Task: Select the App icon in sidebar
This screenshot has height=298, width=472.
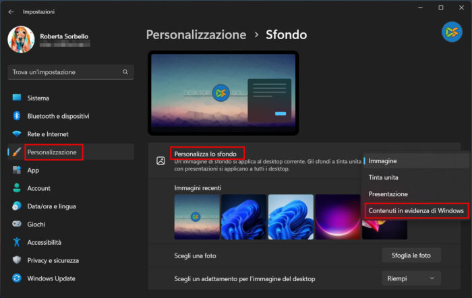Action: (x=17, y=170)
